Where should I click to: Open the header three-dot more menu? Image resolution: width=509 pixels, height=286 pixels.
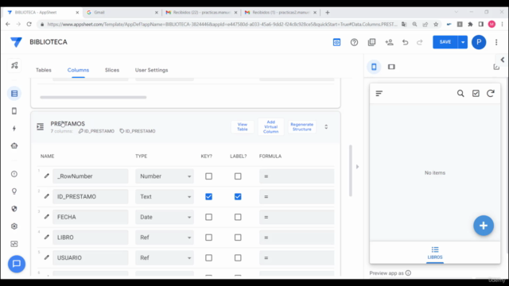[496, 42]
